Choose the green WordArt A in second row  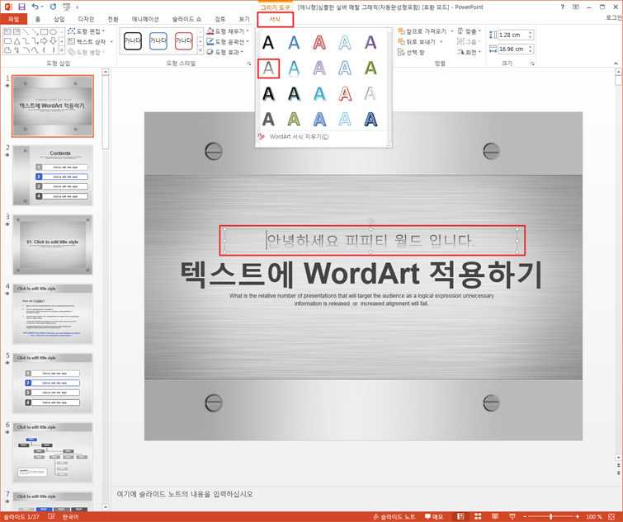(370, 68)
